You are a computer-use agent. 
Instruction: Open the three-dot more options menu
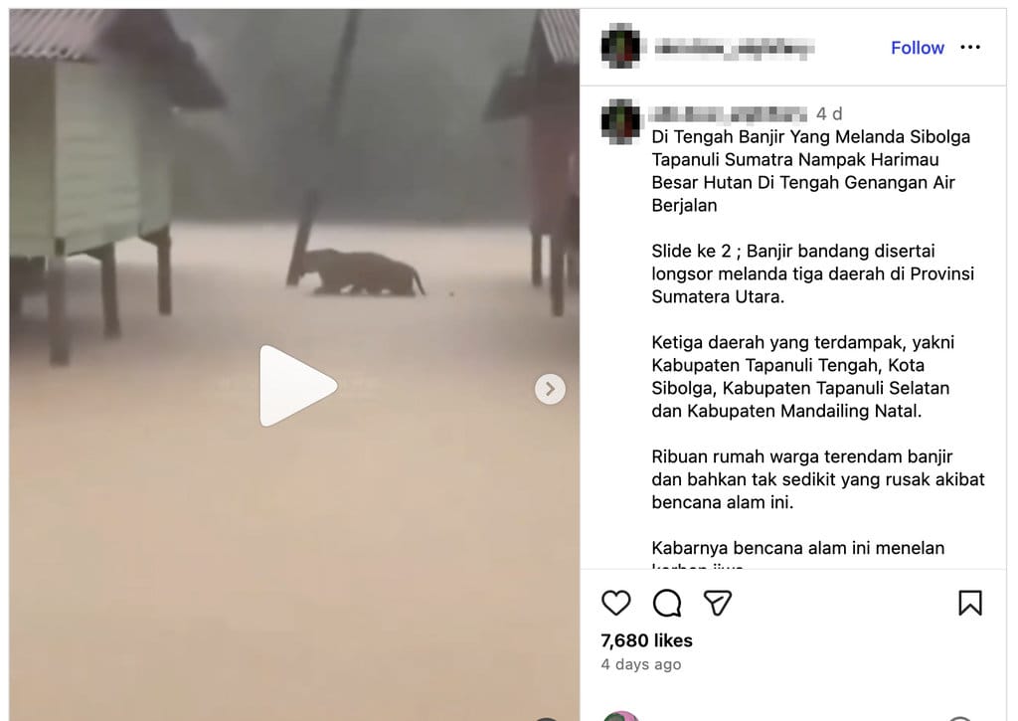pos(970,47)
